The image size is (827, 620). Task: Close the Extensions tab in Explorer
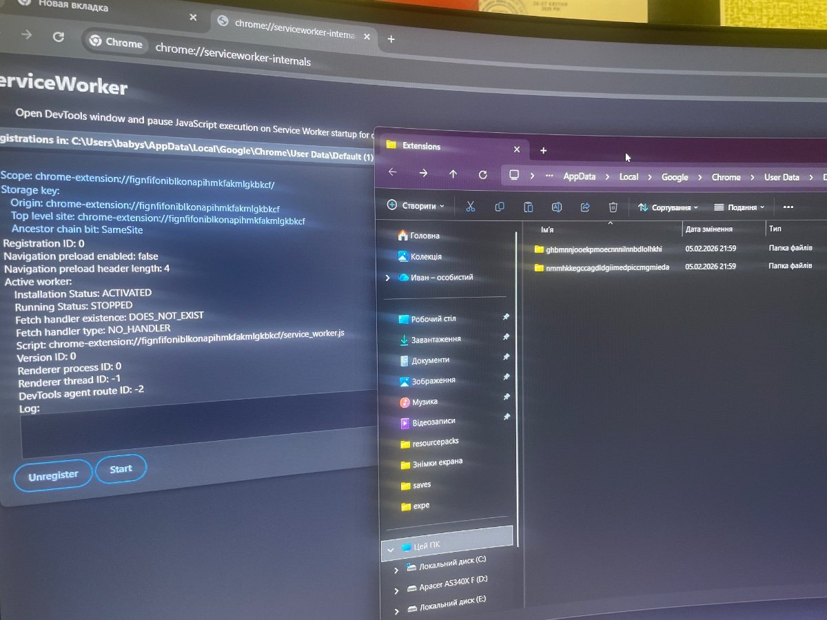(x=517, y=149)
